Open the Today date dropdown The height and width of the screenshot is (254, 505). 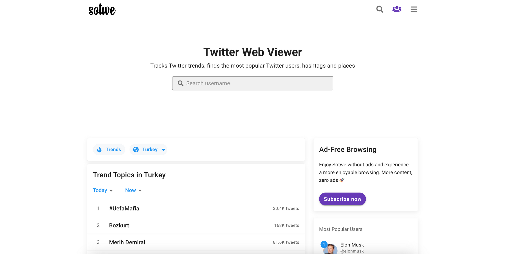103,190
